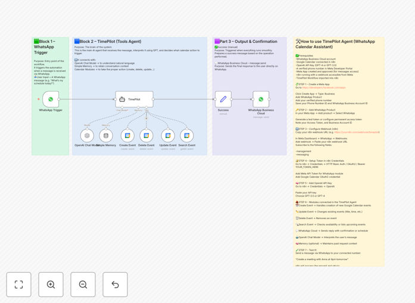Click the TimePilot node's Chat Model connector
The width and height of the screenshot is (415, 303).
tap(122, 107)
